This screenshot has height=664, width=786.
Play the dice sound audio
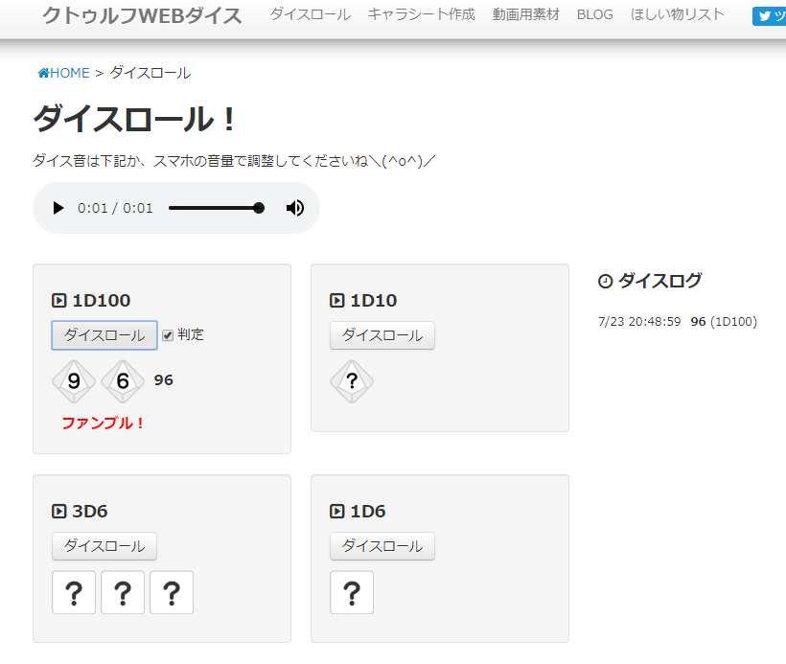[58, 208]
